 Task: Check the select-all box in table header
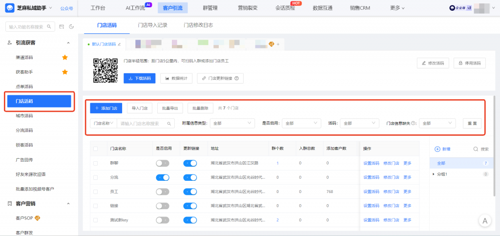pyautogui.click(x=96, y=149)
